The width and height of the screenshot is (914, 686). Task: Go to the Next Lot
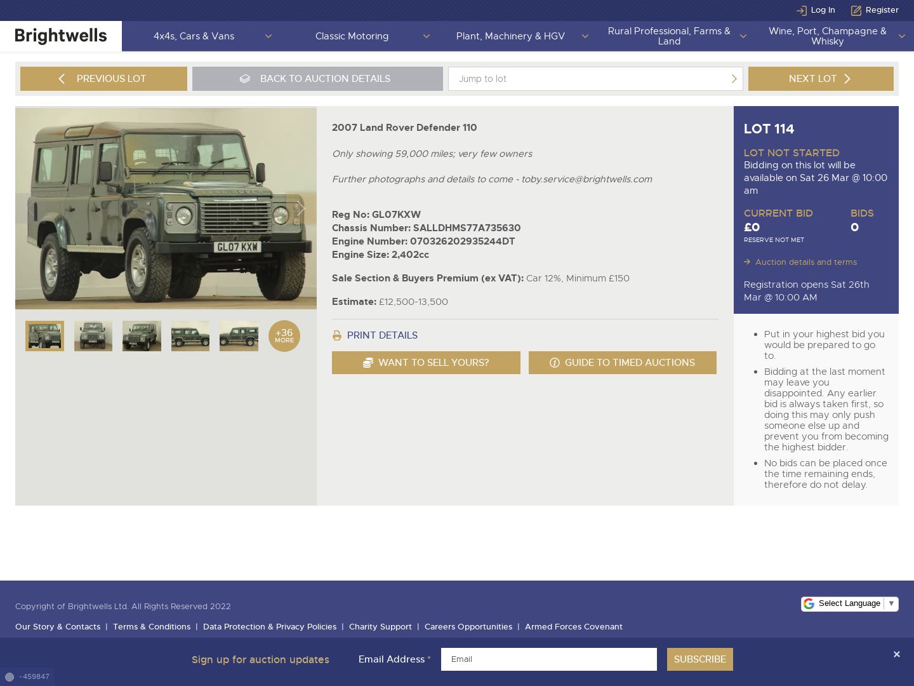tap(821, 79)
